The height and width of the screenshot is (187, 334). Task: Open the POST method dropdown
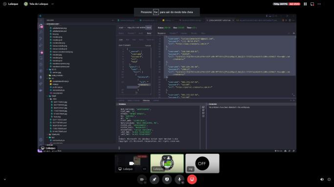(x=122, y=28)
